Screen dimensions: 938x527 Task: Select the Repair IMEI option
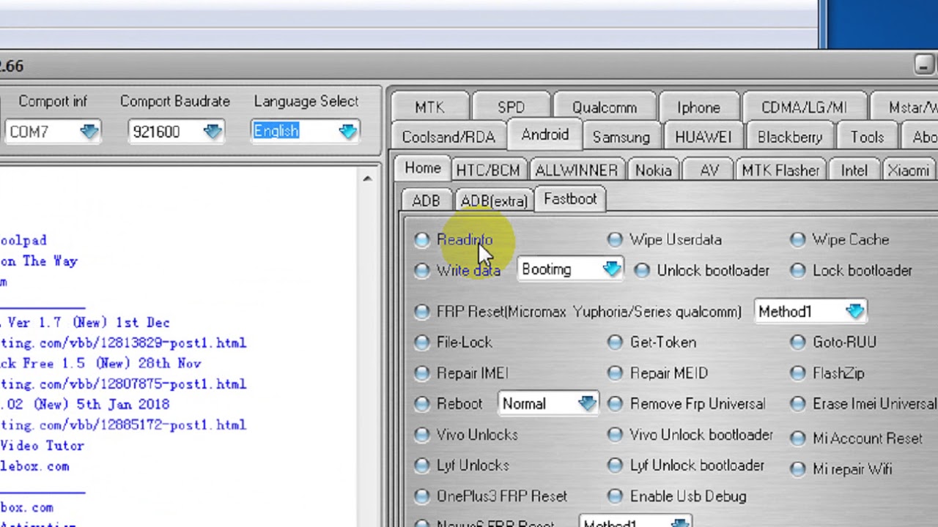click(x=422, y=373)
